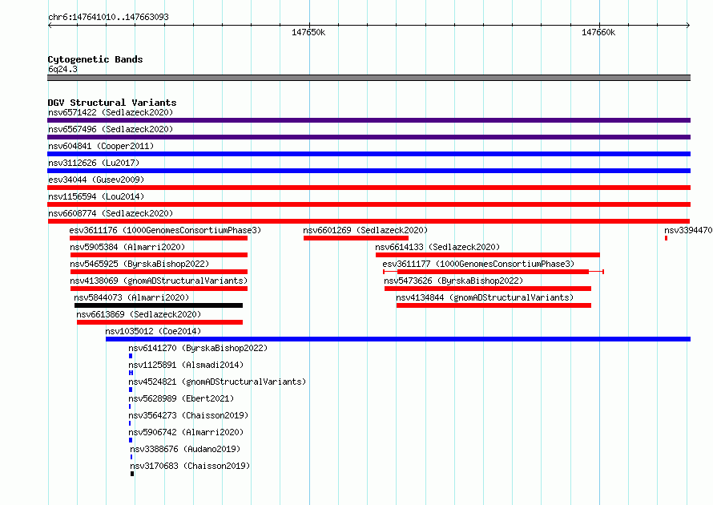Click the purple bar under nsv6571422

[369, 120]
